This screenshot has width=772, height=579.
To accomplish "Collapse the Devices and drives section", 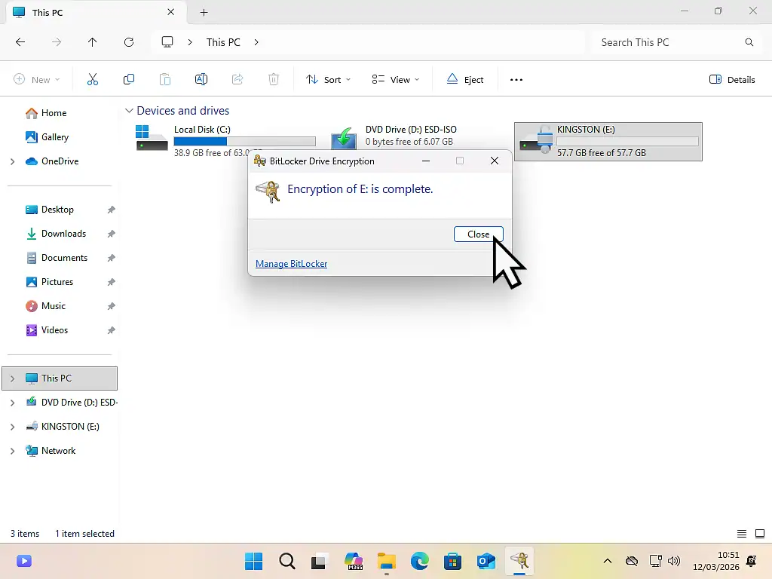I will pyautogui.click(x=129, y=110).
